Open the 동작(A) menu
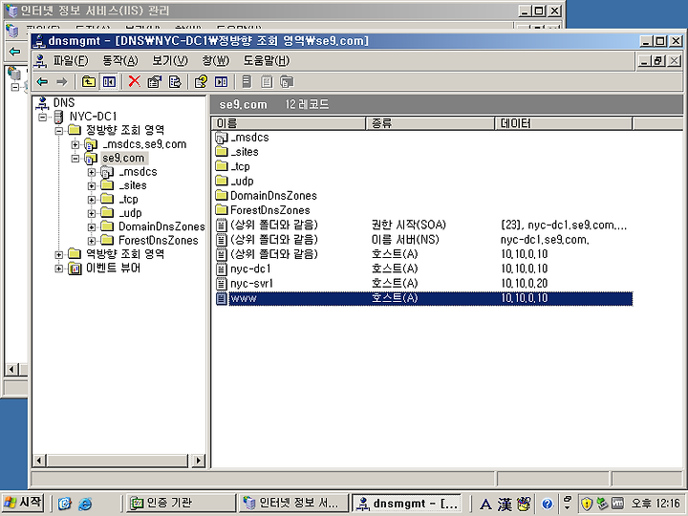 pos(119,60)
